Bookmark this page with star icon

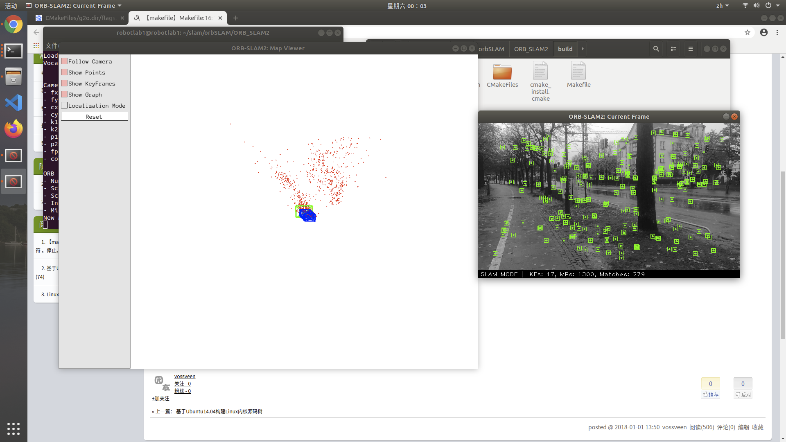tap(748, 32)
